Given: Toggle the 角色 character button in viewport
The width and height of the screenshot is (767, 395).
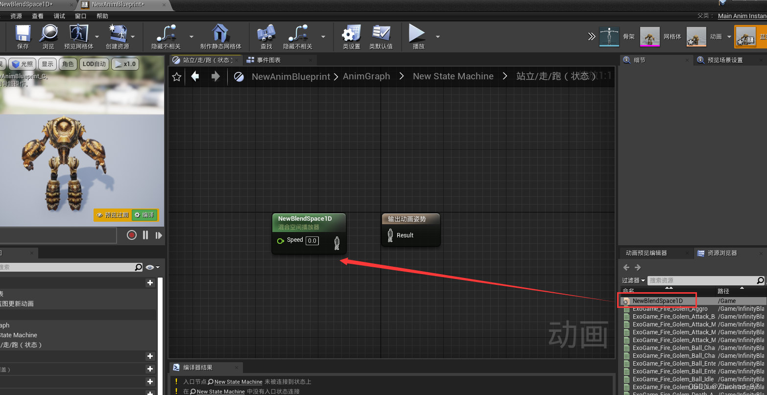Looking at the screenshot, I should [68, 64].
